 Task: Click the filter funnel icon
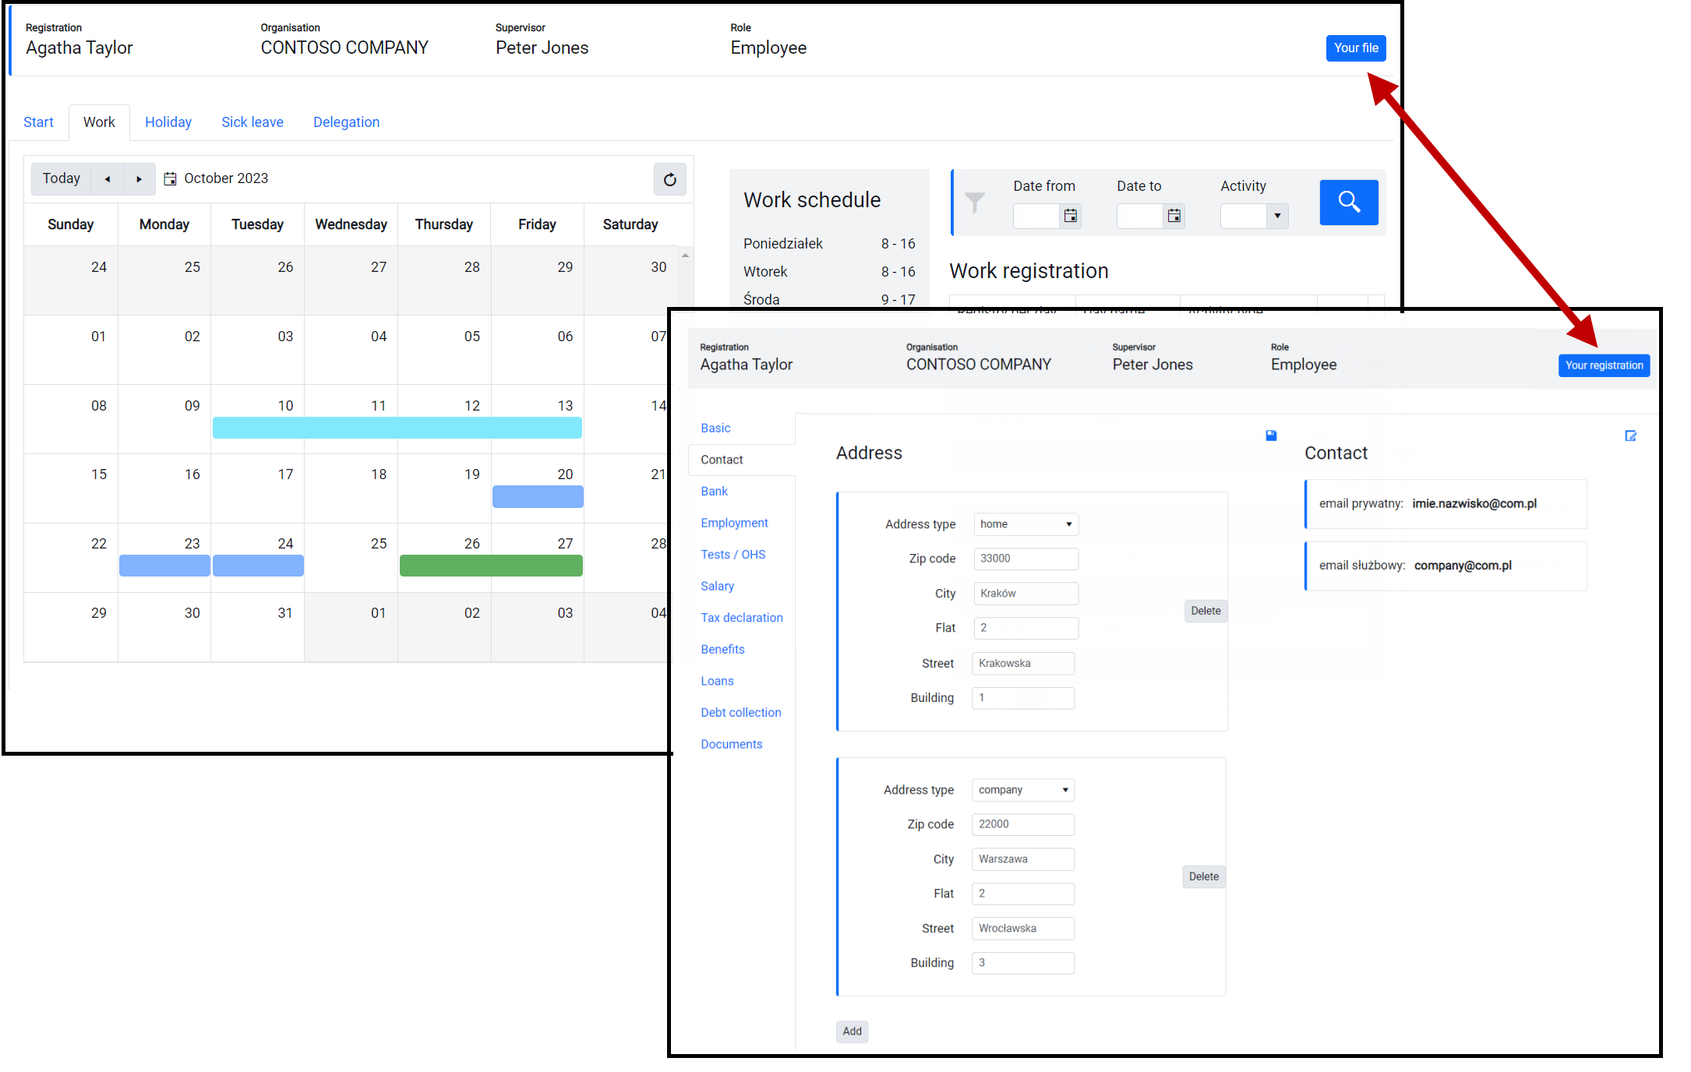(x=974, y=203)
